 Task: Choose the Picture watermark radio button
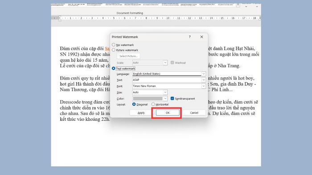(114, 50)
